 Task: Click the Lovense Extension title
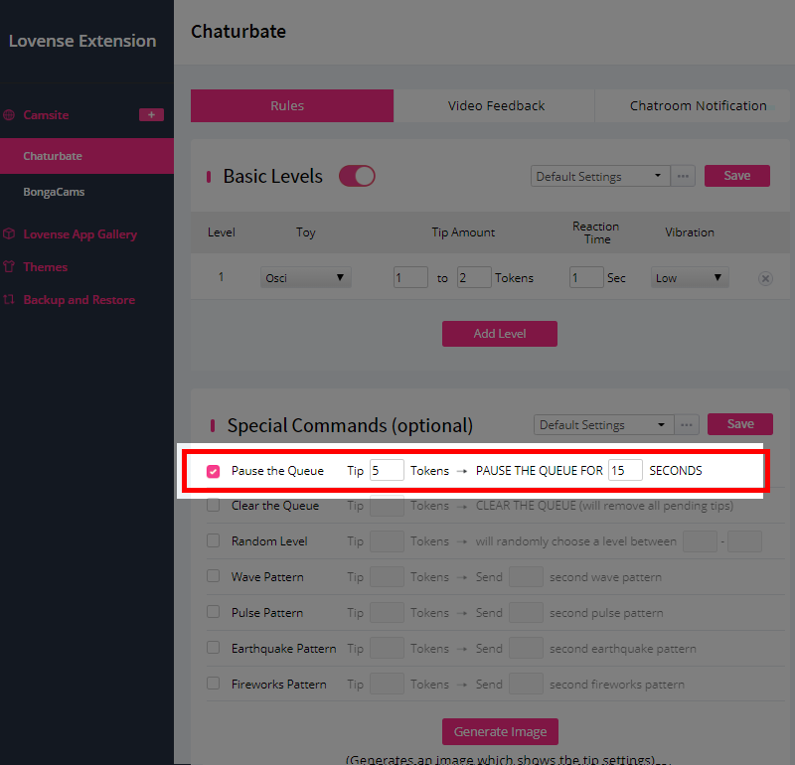pyautogui.click(x=82, y=41)
